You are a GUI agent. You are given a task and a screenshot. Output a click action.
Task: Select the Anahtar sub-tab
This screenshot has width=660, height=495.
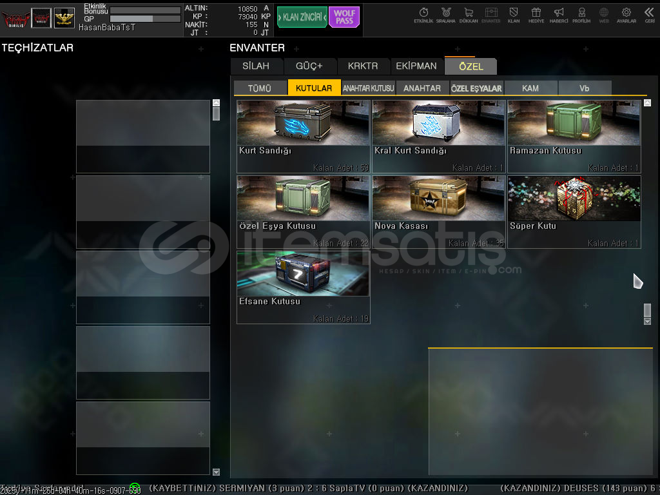pos(422,88)
